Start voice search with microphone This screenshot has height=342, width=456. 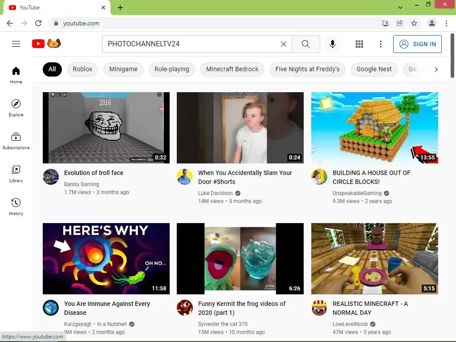tap(333, 44)
